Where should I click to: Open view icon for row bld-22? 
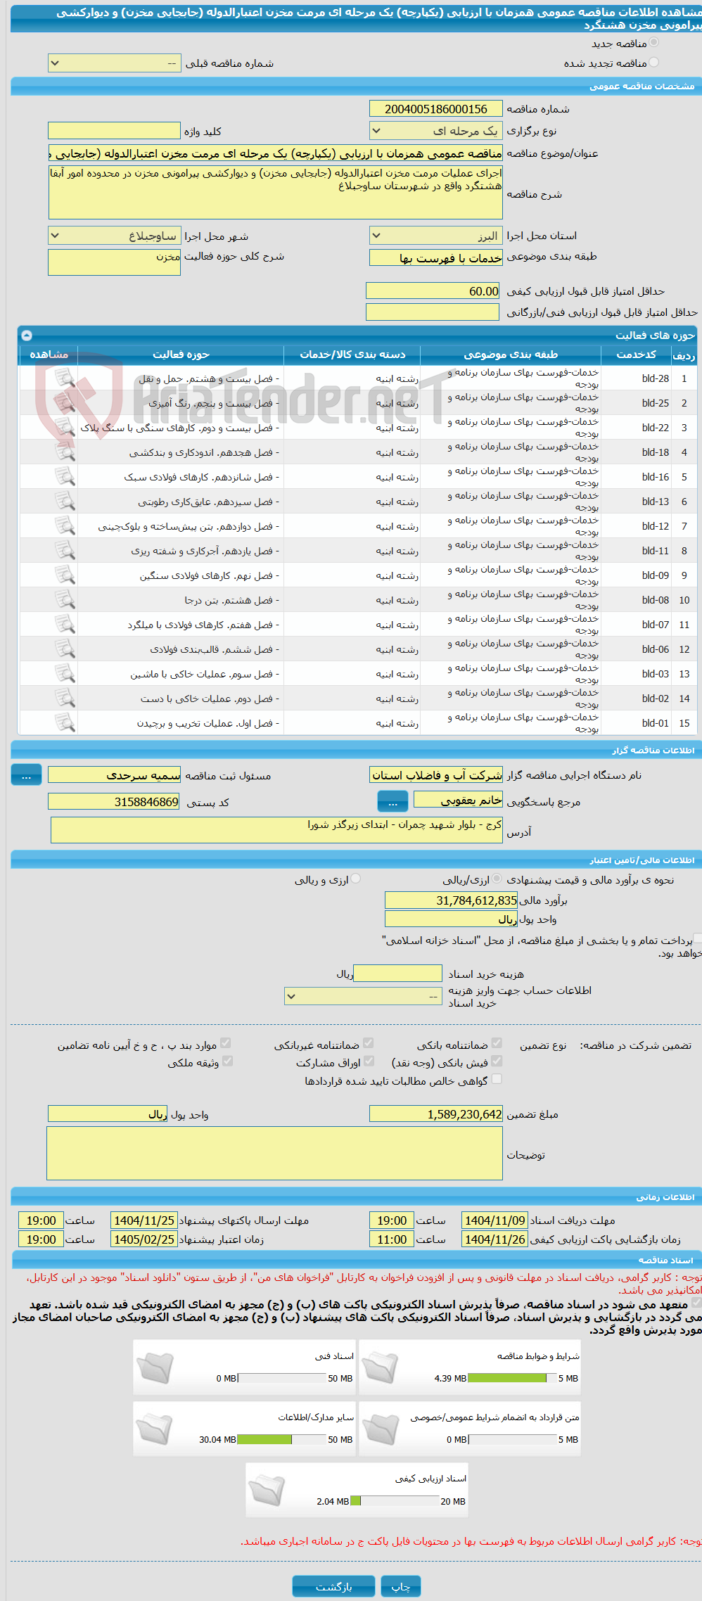(x=65, y=428)
